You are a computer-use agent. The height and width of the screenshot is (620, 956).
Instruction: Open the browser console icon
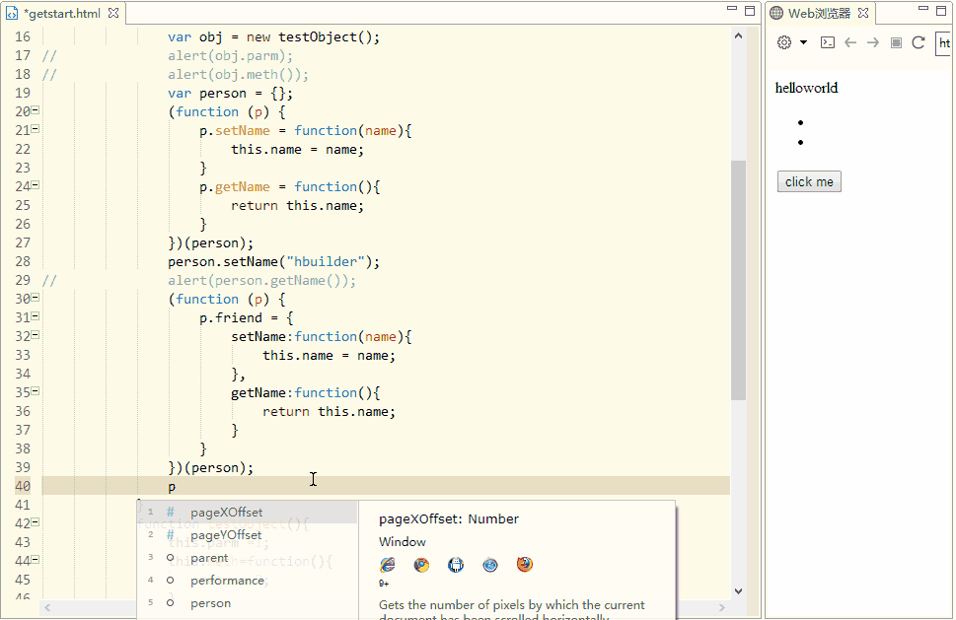pos(828,42)
